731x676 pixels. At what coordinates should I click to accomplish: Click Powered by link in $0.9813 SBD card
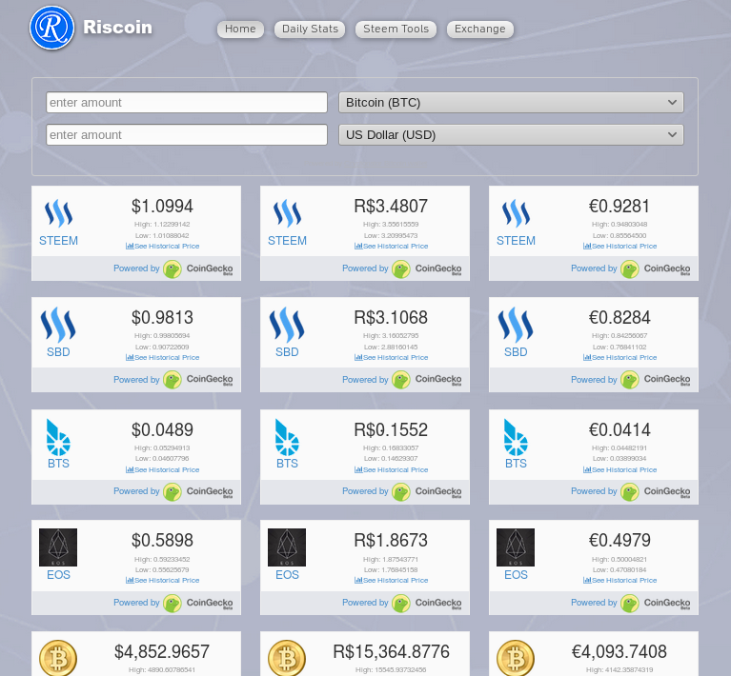(136, 380)
